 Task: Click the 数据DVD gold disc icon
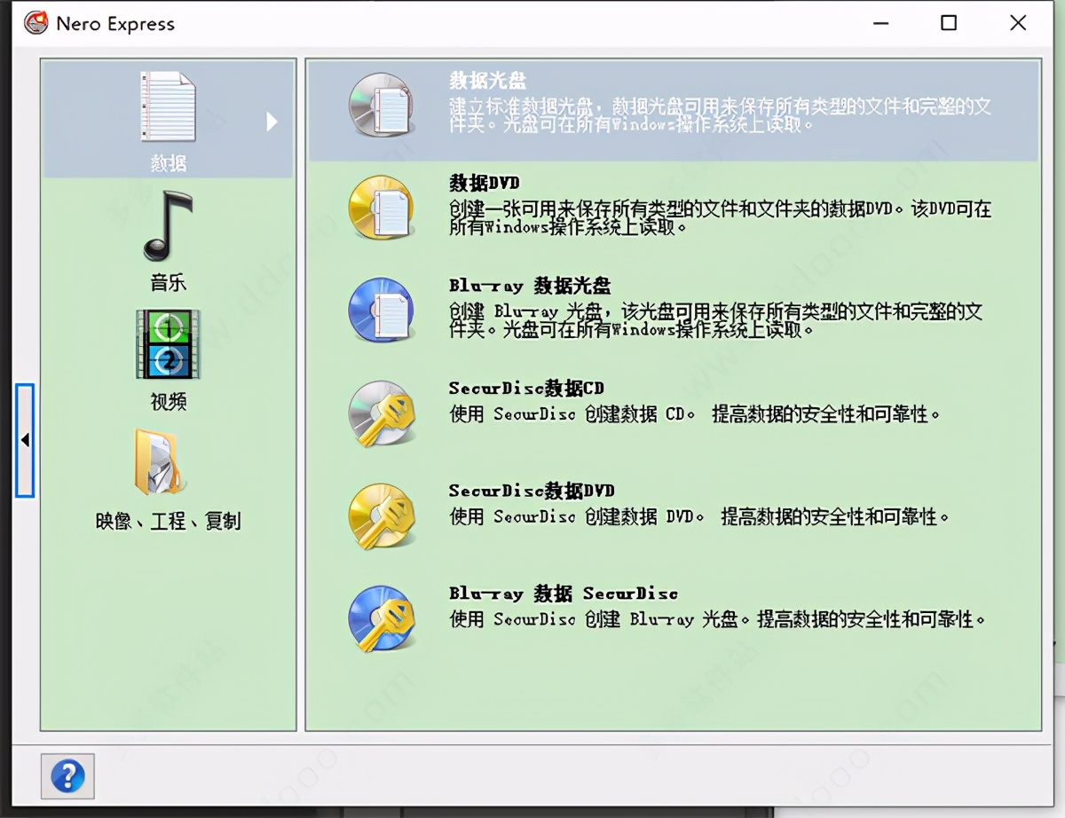pyautogui.click(x=381, y=208)
